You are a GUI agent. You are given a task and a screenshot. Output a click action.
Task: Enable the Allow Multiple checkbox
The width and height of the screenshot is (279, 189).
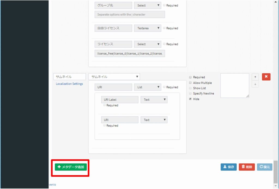click(x=190, y=83)
